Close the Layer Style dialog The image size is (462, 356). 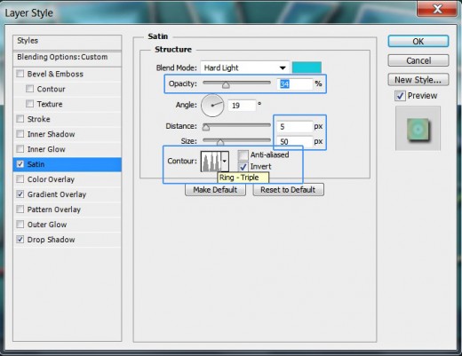tap(437, 9)
